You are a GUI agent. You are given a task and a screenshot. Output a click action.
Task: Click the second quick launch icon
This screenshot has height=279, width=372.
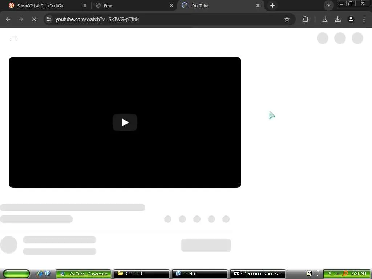(x=48, y=274)
